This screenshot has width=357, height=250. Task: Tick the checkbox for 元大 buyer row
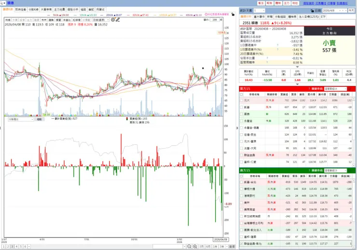241,100
